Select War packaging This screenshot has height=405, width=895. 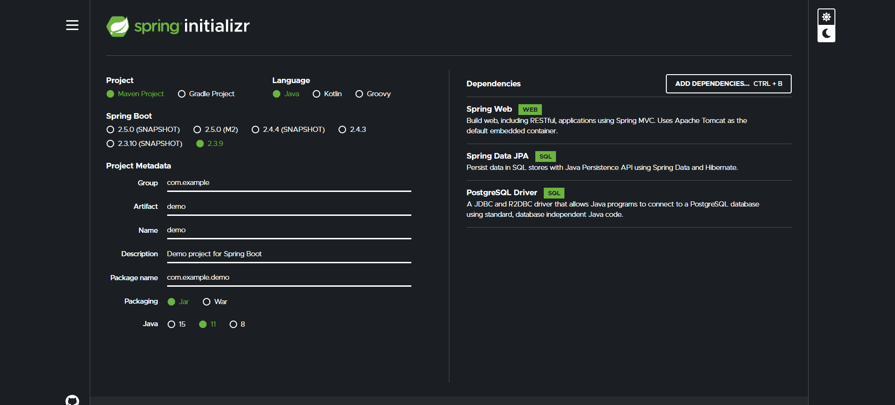tap(215, 302)
